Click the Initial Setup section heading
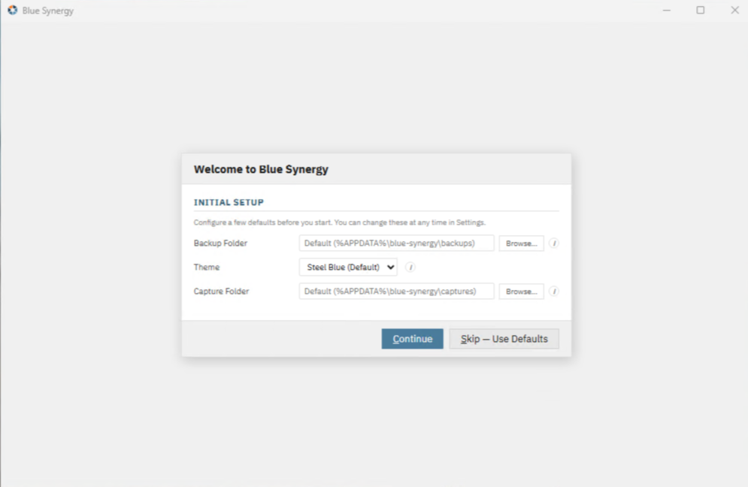The image size is (748, 487). [x=229, y=203]
